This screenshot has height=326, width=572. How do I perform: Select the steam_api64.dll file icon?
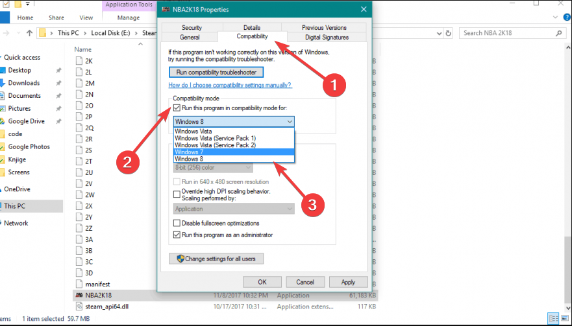(x=79, y=307)
